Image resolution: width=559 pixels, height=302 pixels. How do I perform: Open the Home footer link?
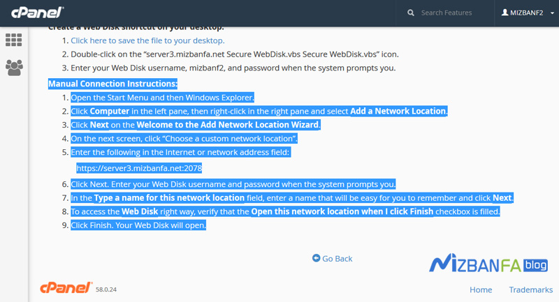coord(481,289)
